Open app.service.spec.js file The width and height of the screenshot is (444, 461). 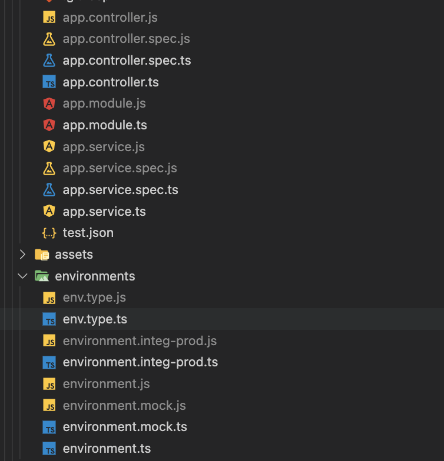[x=120, y=168]
